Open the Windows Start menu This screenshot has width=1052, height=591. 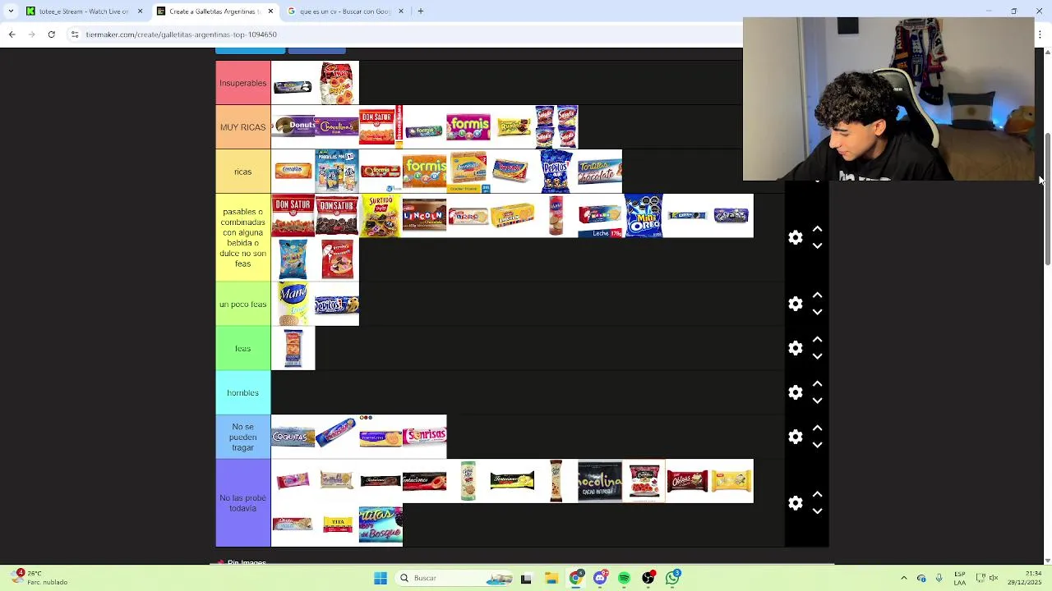tap(381, 578)
